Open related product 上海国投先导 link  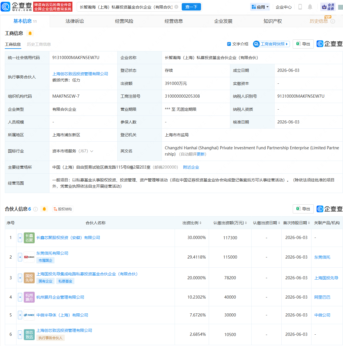point(326,278)
